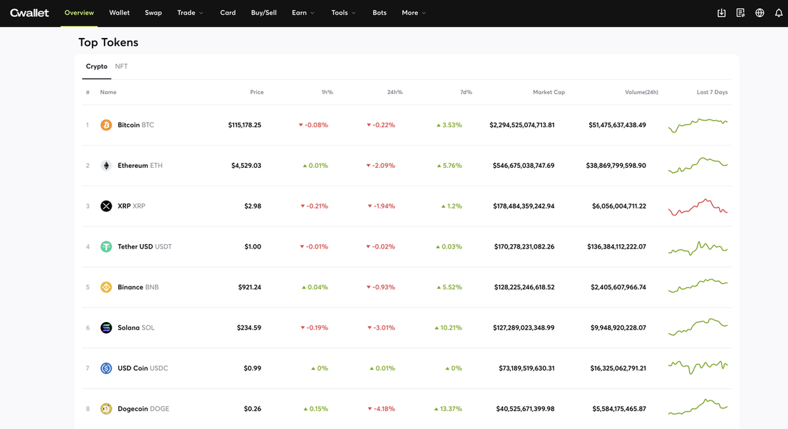Expand the Trade dropdown menu

(190, 12)
